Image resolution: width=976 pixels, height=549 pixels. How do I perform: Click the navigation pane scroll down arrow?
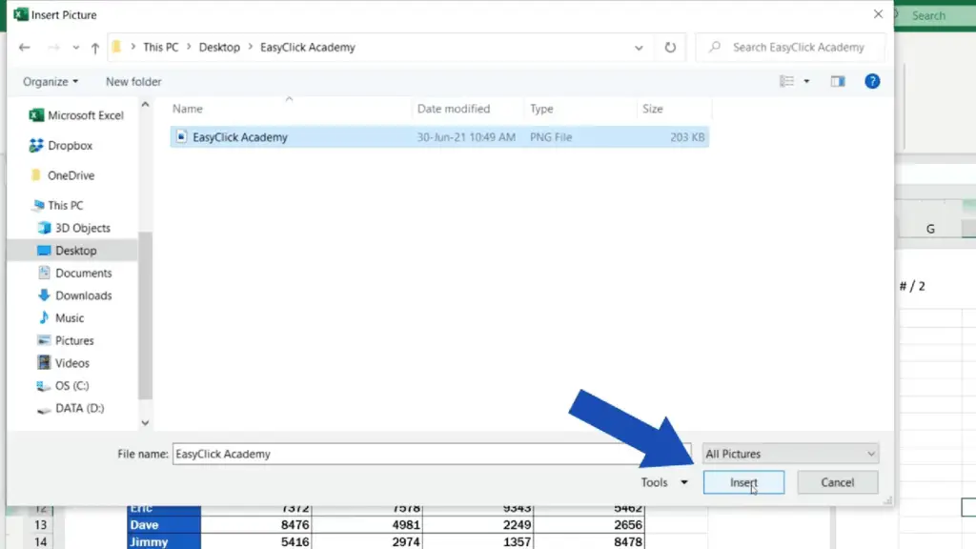pyautogui.click(x=145, y=422)
